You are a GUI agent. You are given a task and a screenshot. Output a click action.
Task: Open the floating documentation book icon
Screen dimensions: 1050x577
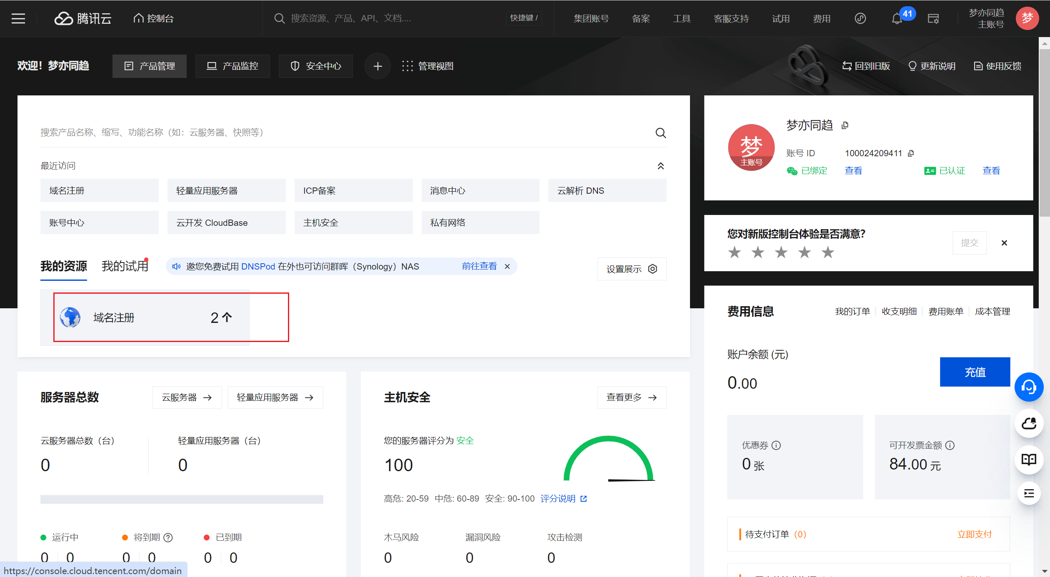[1029, 460]
